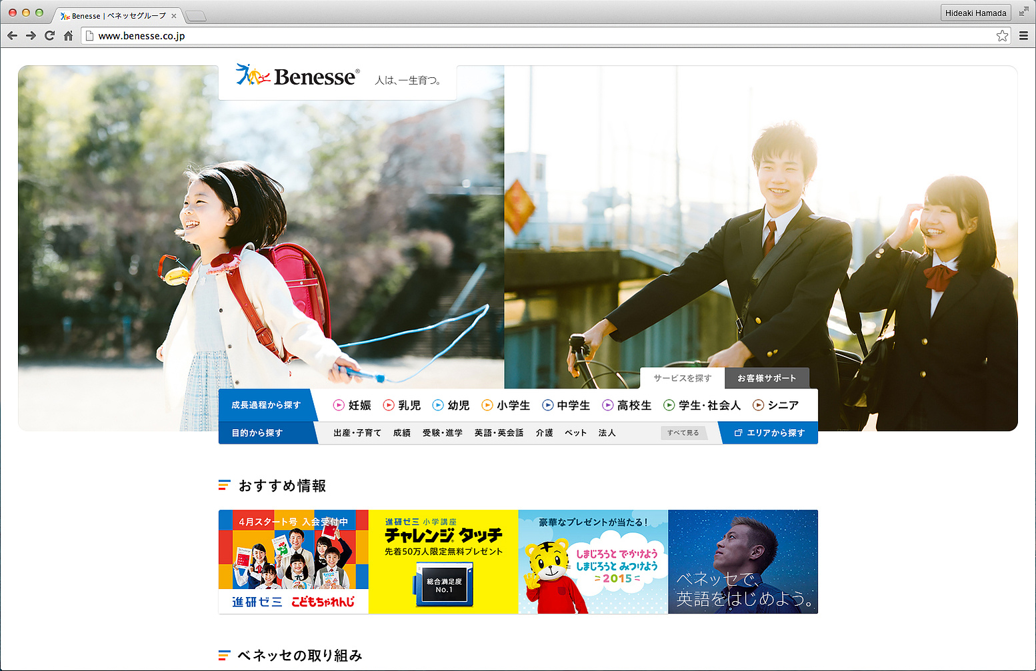Open the 法人 category link
The width and height of the screenshot is (1036, 671).
[x=607, y=433]
